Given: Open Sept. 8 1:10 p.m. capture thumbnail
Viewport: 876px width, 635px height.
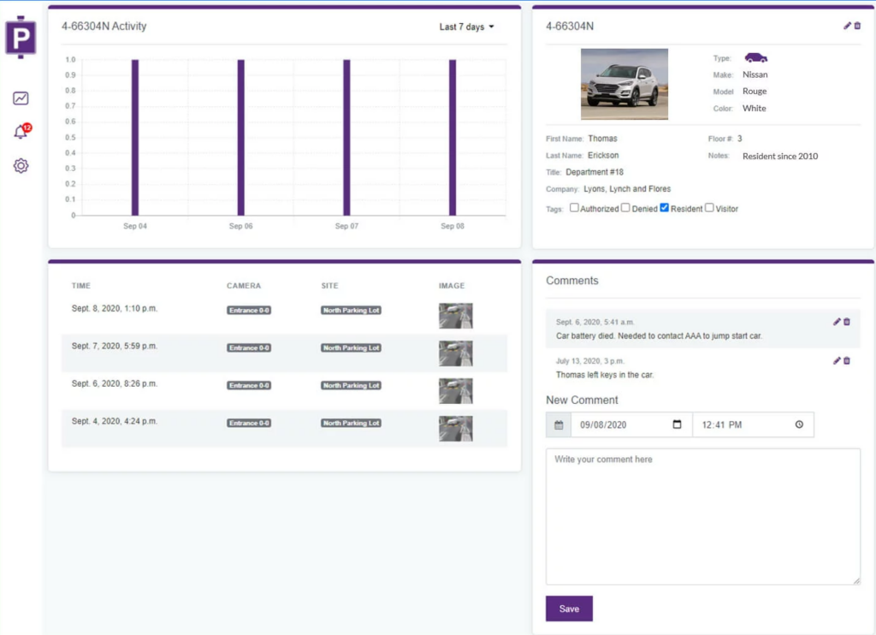Looking at the screenshot, I should click(455, 316).
